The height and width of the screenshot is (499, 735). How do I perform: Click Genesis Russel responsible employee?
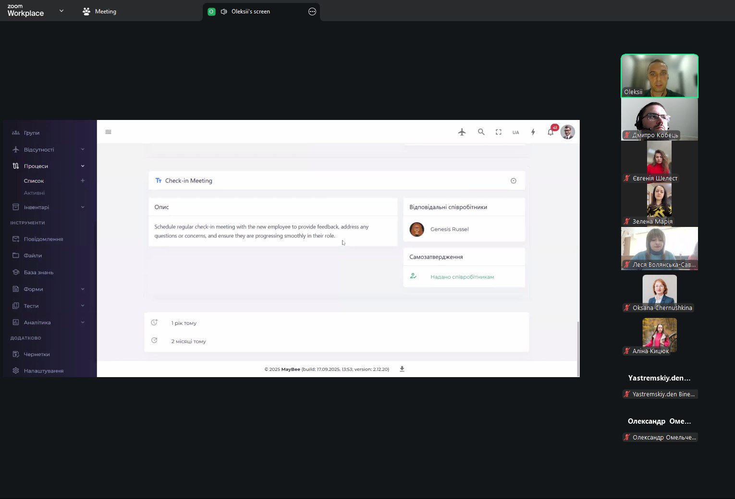[x=449, y=229]
